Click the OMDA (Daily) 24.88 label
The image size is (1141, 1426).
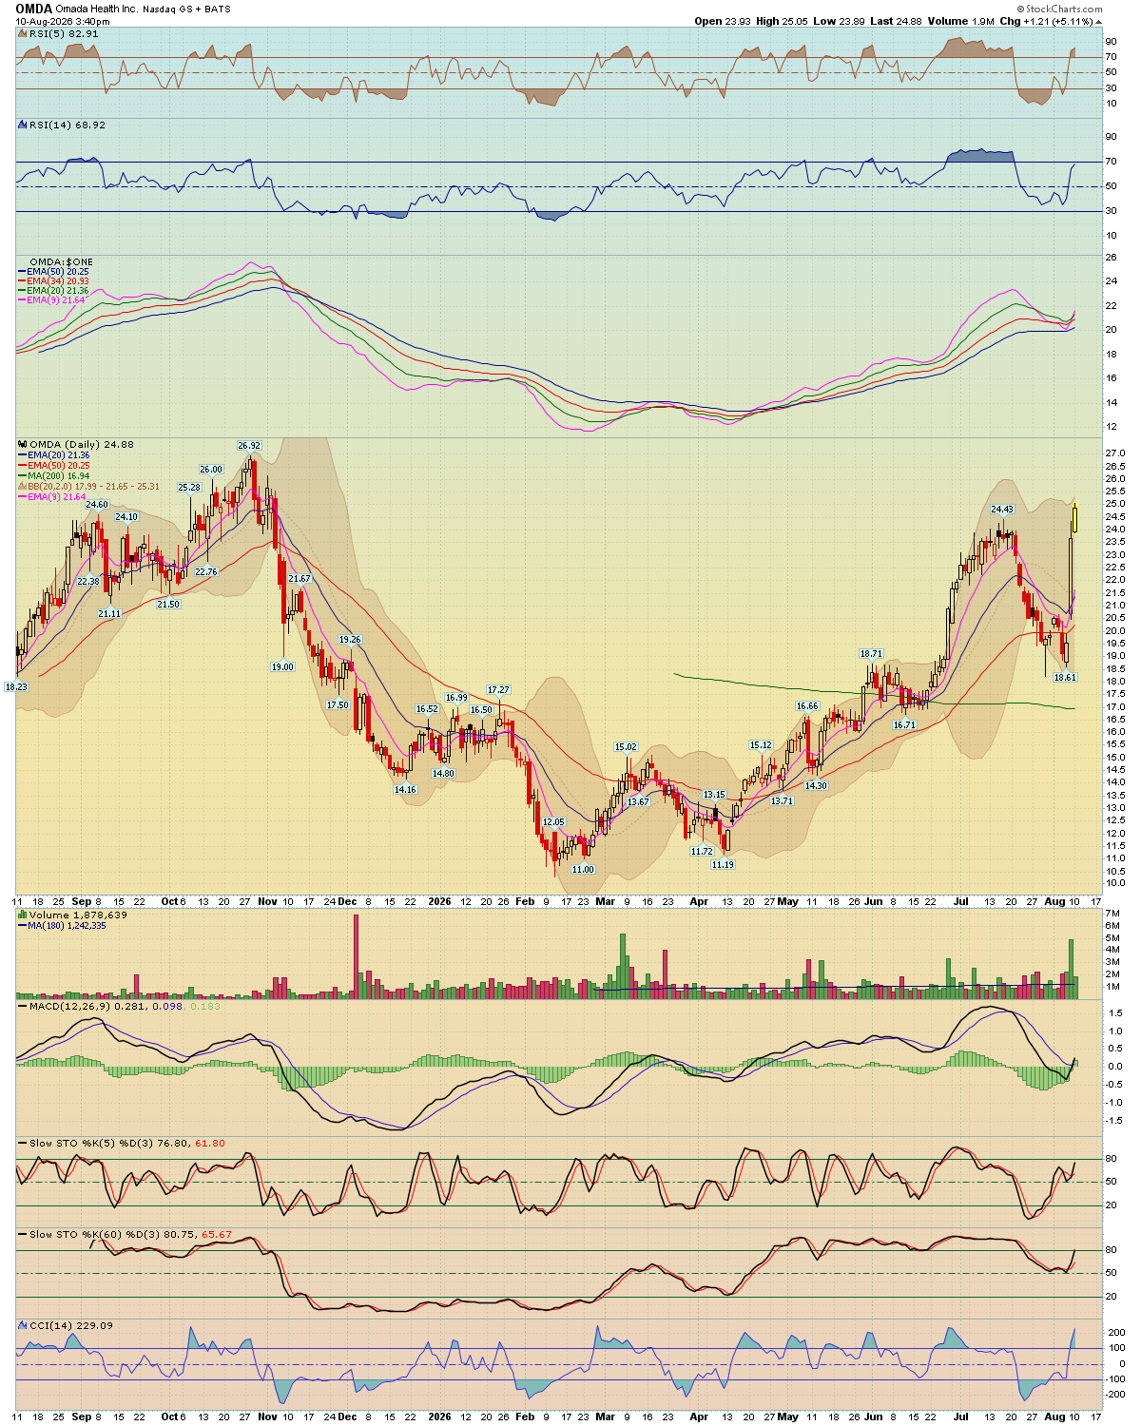(82, 445)
